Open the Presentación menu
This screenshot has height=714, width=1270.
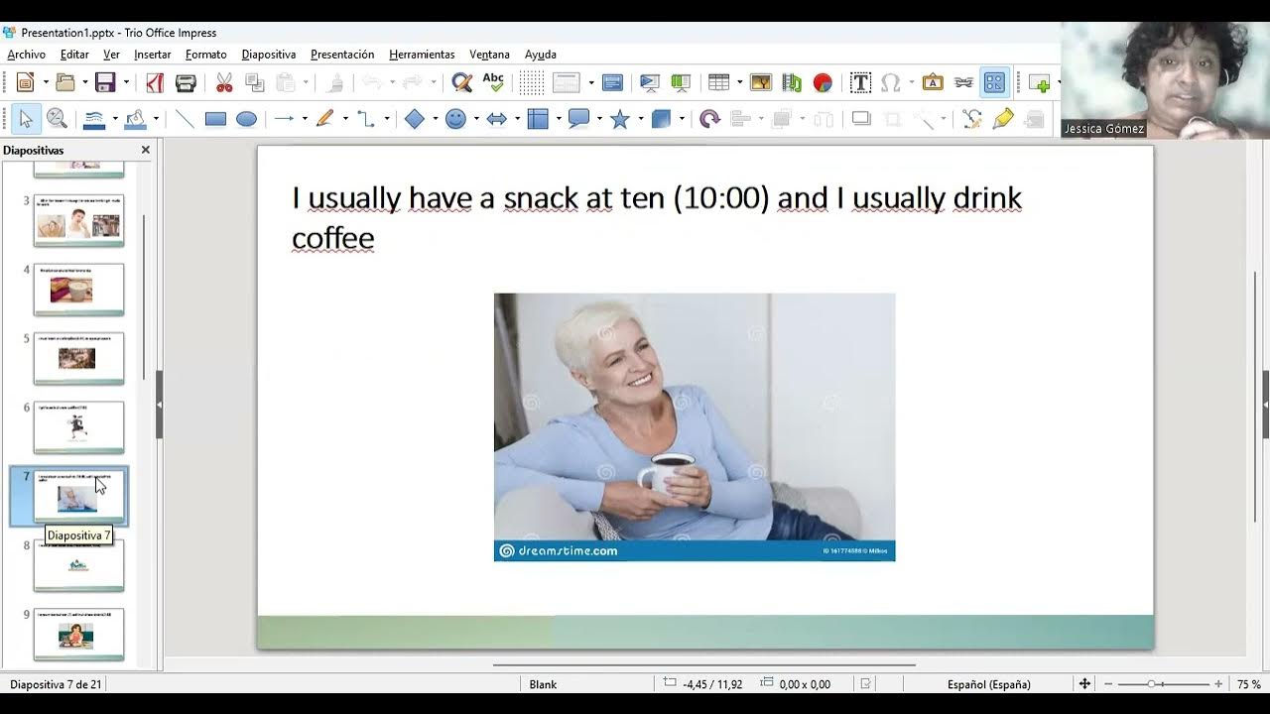click(x=342, y=55)
